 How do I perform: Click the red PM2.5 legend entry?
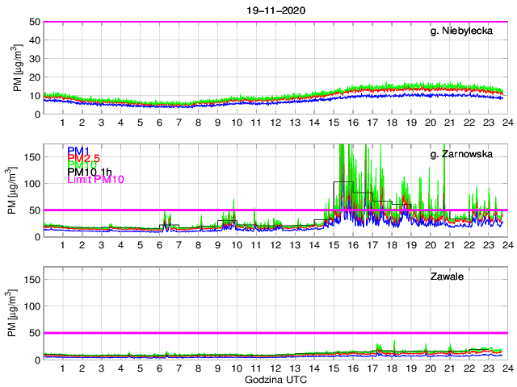tap(85, 158)
